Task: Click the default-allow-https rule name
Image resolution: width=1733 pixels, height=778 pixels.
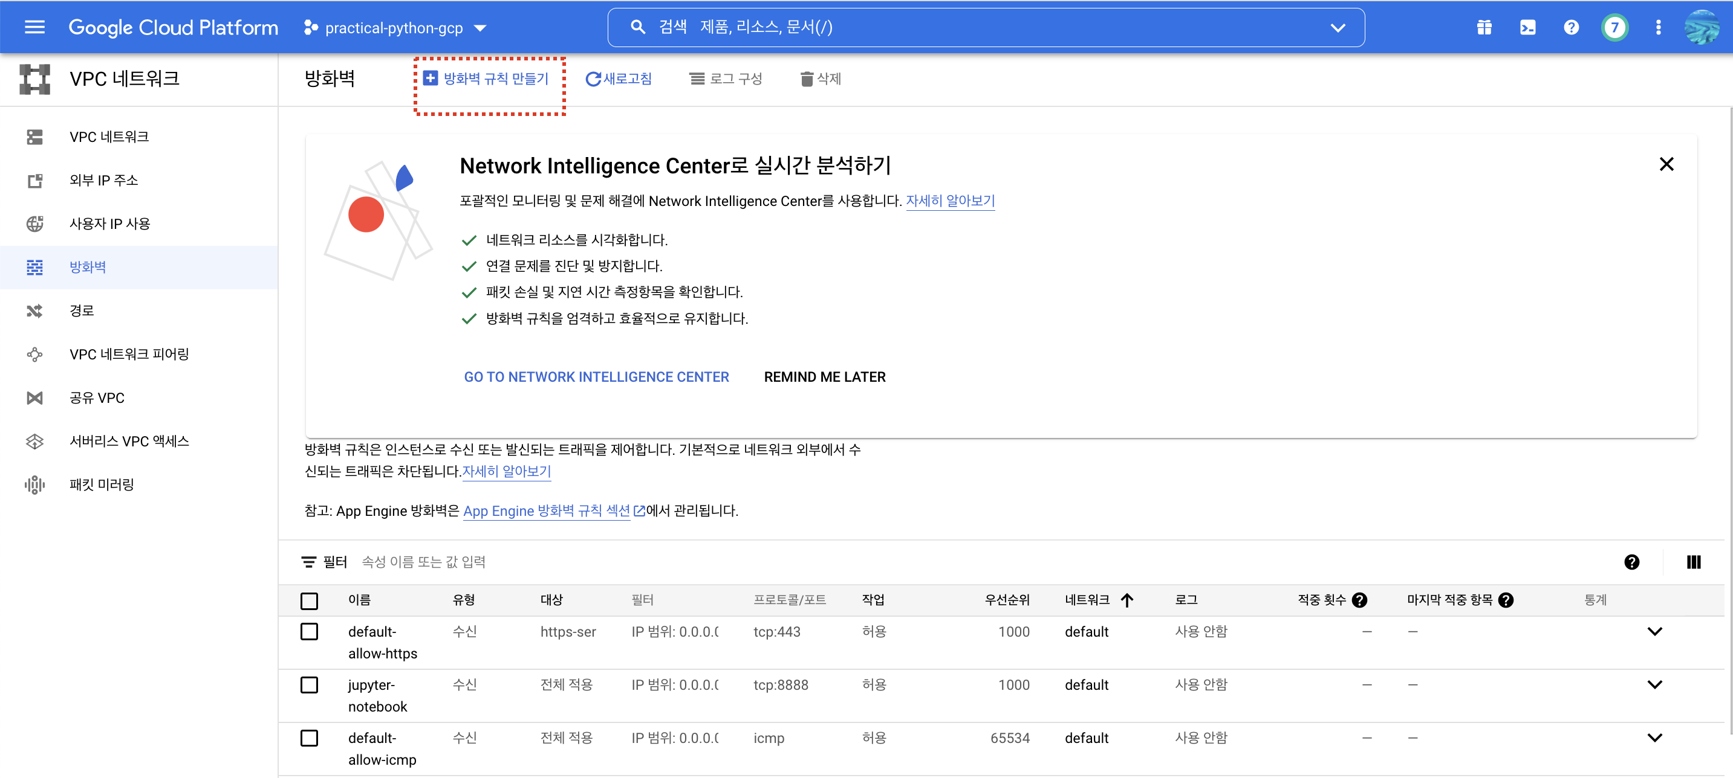Action: point(382,642)
